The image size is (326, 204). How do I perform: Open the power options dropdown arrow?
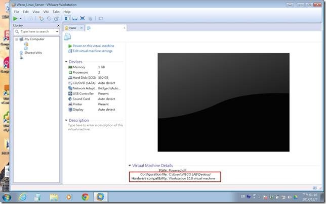(x=21, y=19)
